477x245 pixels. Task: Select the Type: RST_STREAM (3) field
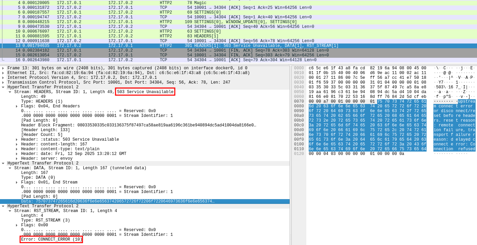[x=45, y=221]
